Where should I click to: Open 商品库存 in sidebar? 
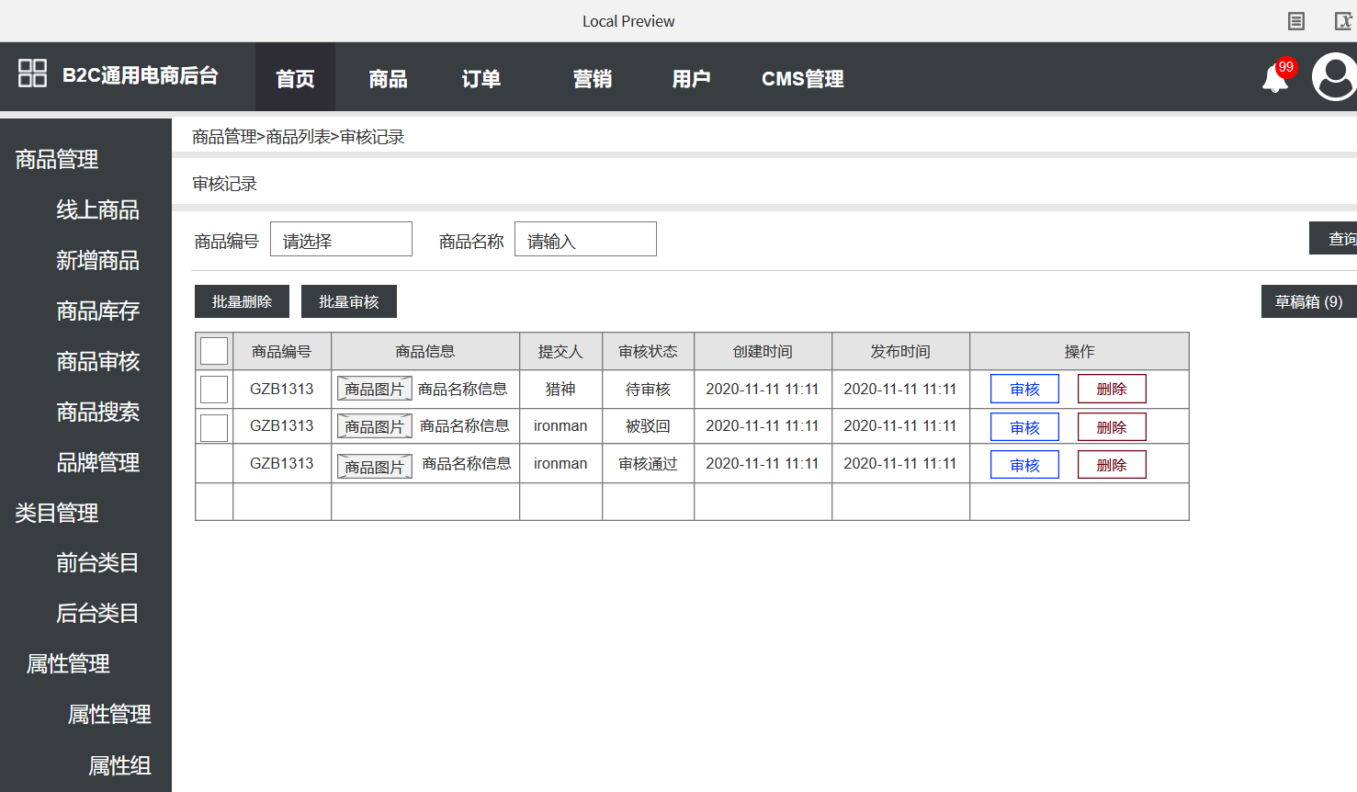(x=98, y=311)
